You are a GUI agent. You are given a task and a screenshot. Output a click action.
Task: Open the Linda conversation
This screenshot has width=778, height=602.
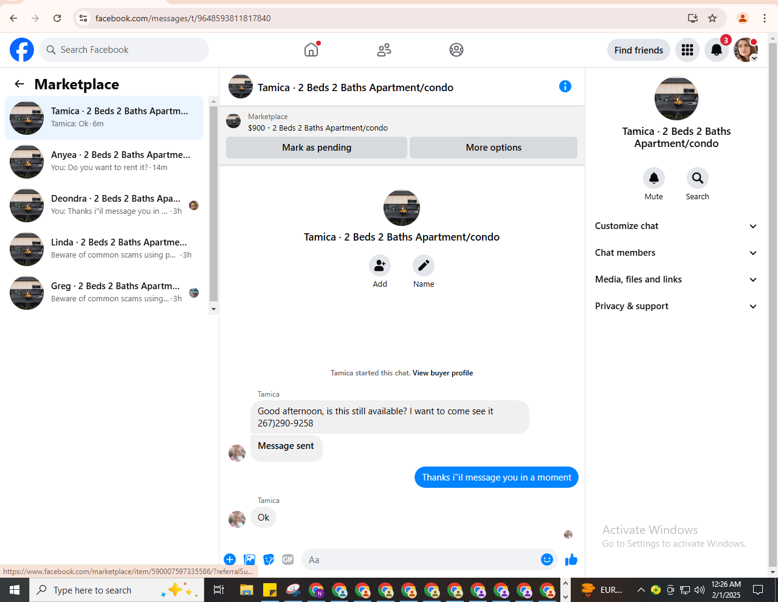pyautogui.click(x=105, y=249)
